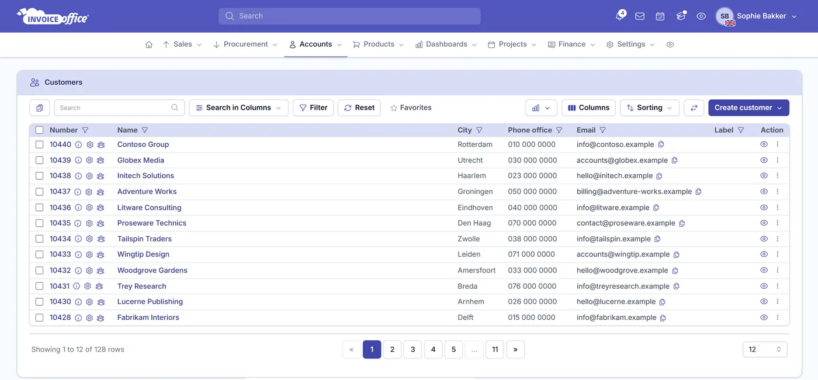The image size is (818, 380).
Task: Click the info icon for customer 10440
Action: pos(78,144)
